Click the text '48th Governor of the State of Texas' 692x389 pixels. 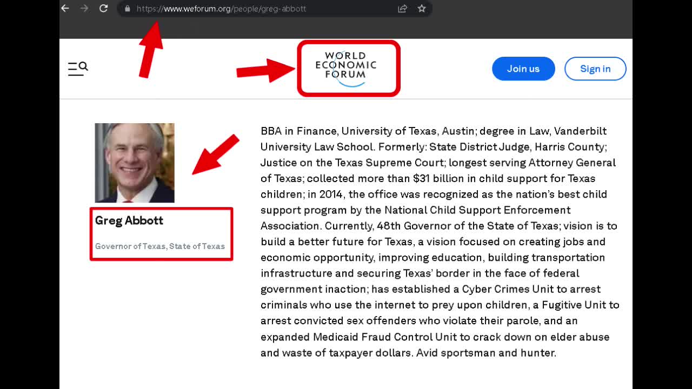(x=467, y=226)
